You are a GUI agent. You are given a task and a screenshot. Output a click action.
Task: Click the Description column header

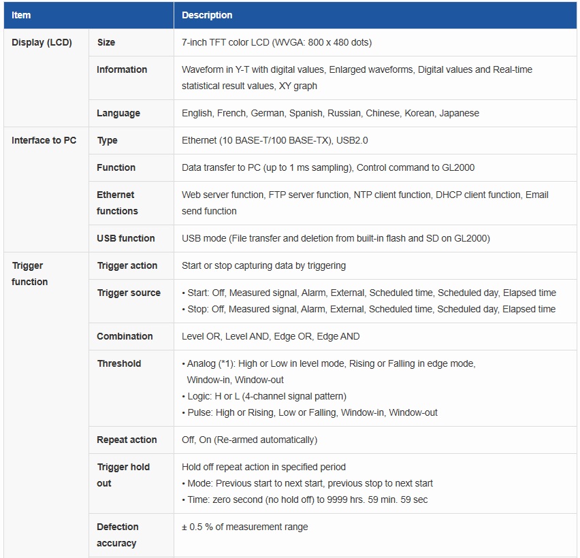click(207, 15)
